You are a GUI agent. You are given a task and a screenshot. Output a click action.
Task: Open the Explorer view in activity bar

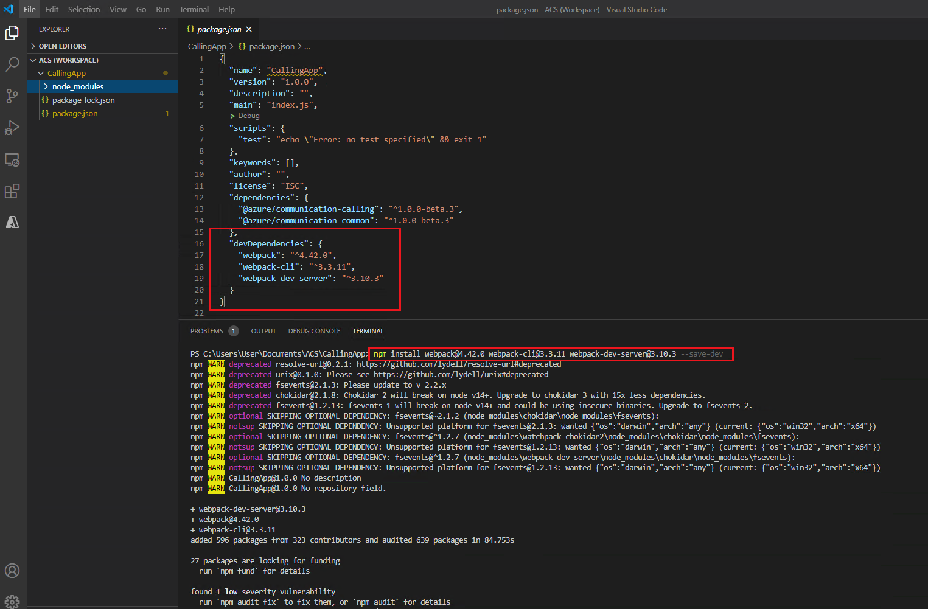pos(12,32)
